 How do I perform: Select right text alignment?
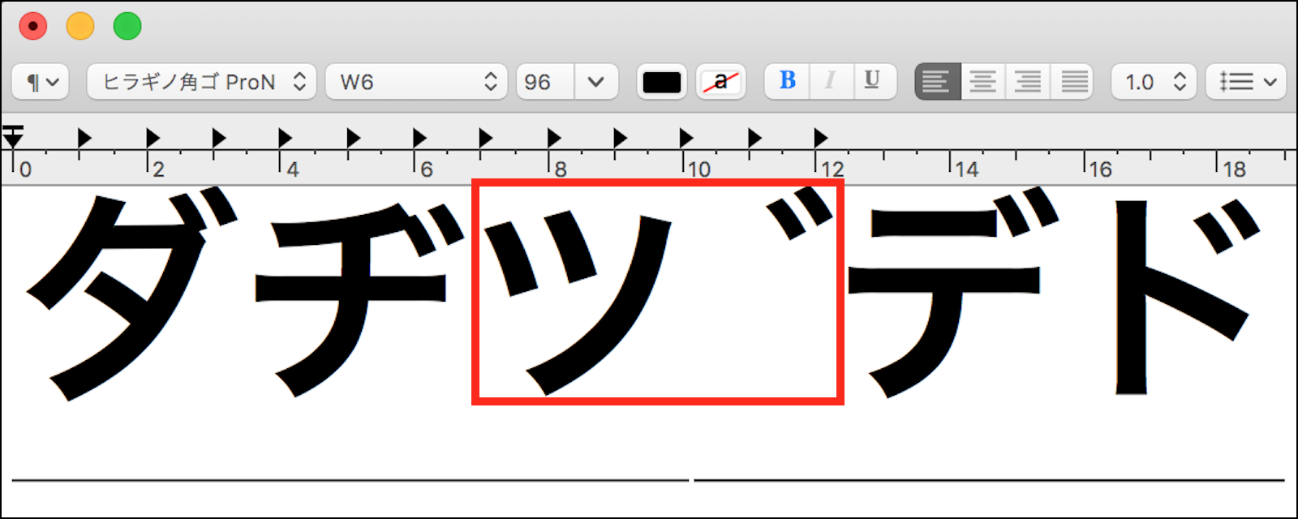[1028, 82]
